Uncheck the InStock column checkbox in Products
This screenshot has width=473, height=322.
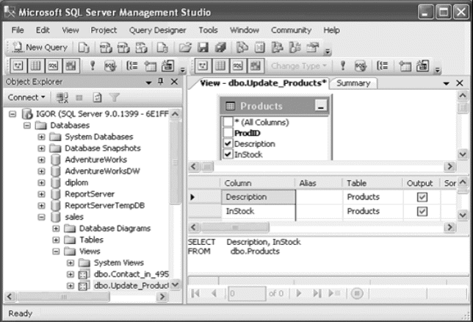pyautogui.click(x=228, y=154)
